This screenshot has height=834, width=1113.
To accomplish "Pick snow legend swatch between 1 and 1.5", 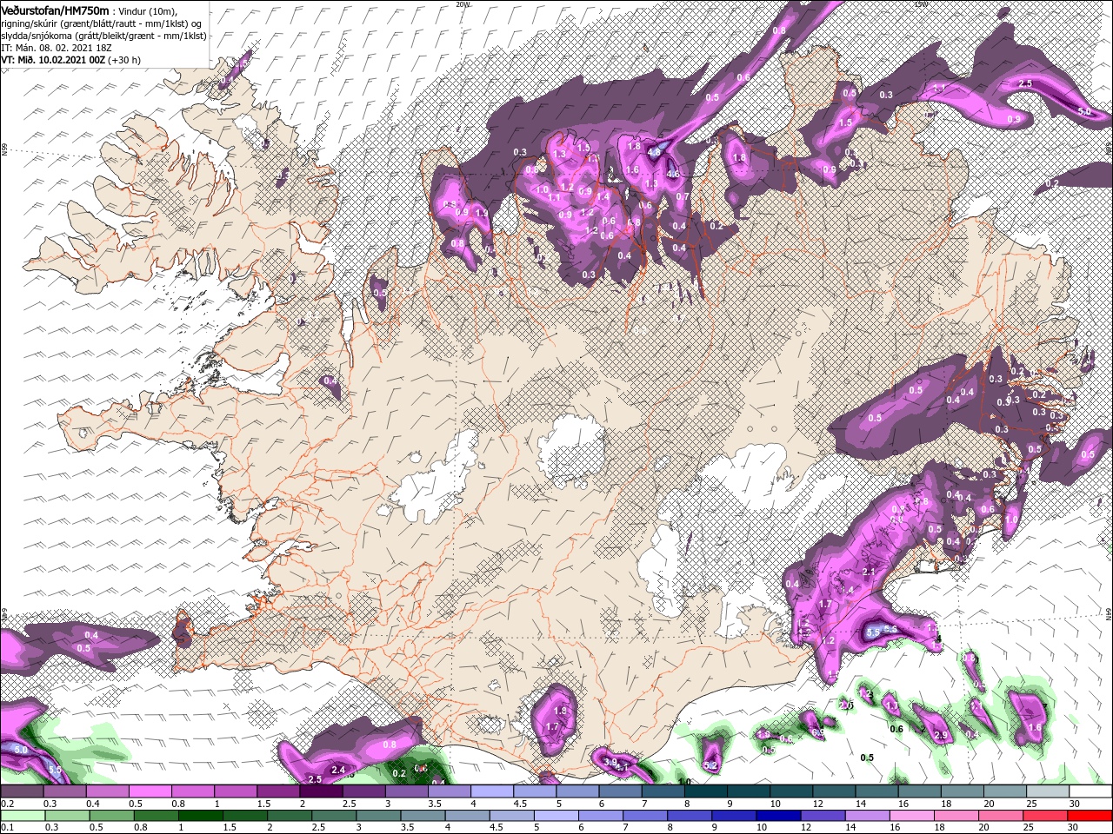I will [x=235, y=791].
